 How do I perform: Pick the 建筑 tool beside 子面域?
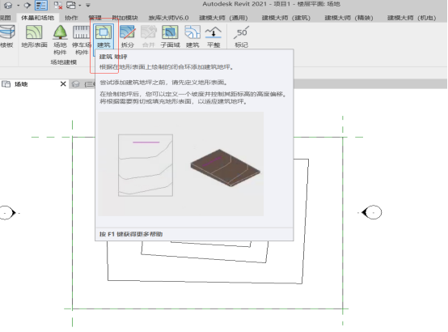pos(192,36)
